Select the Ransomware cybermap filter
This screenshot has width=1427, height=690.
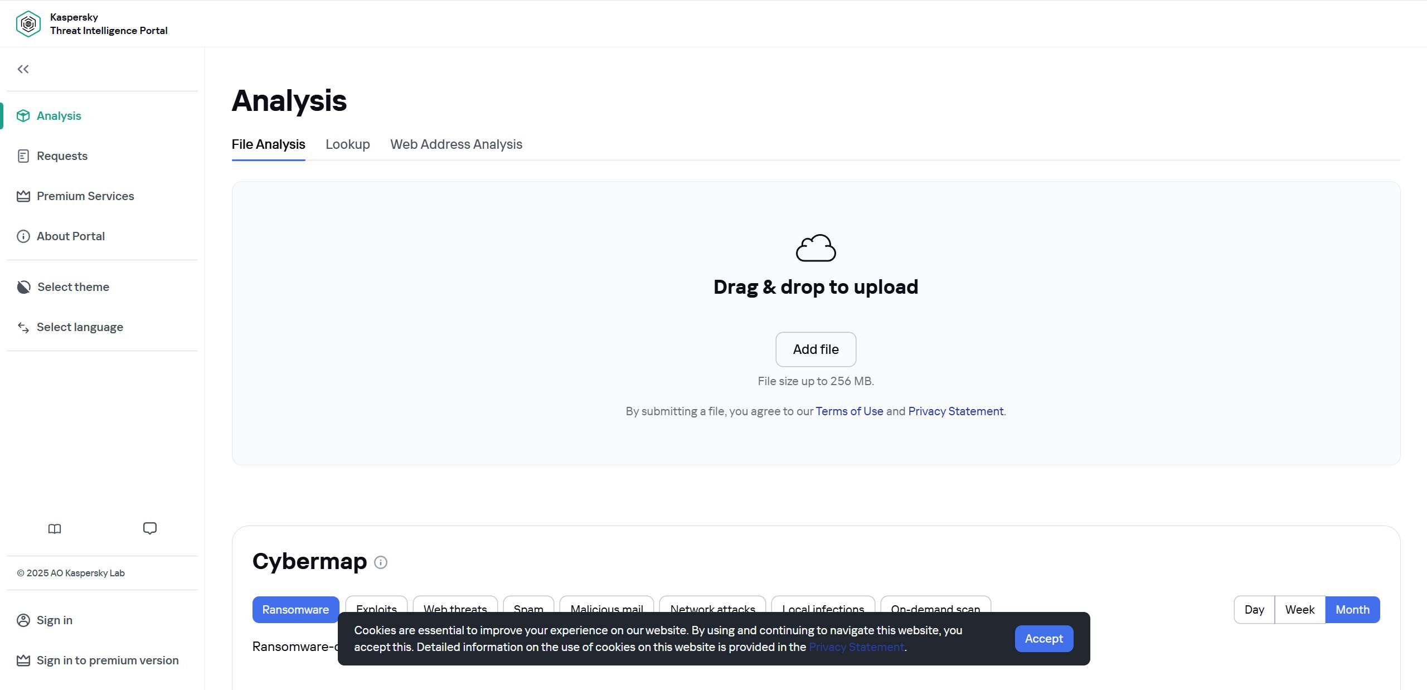295,610
